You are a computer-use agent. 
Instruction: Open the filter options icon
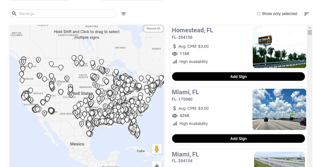point(124,14)
